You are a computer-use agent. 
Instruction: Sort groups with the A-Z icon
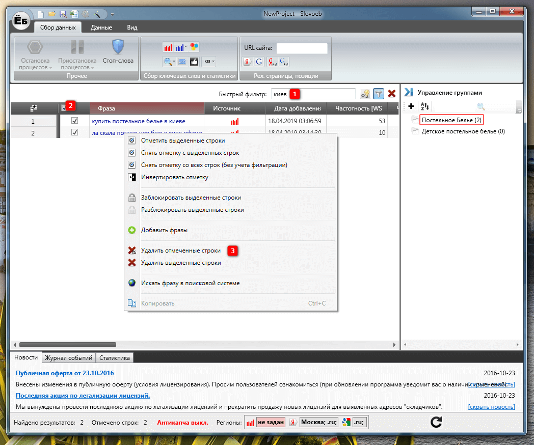pyautogui.click(x=424, y=106)
